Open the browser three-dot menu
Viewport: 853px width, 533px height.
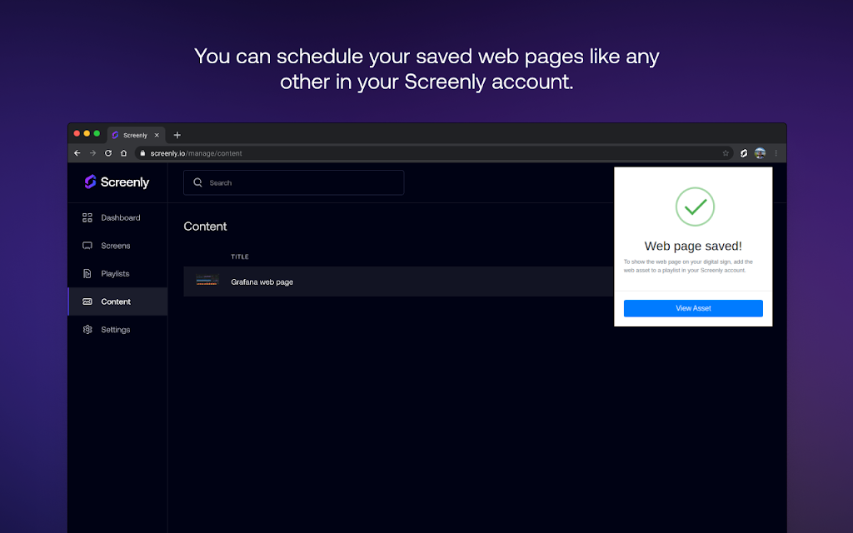tap(776, 153)
